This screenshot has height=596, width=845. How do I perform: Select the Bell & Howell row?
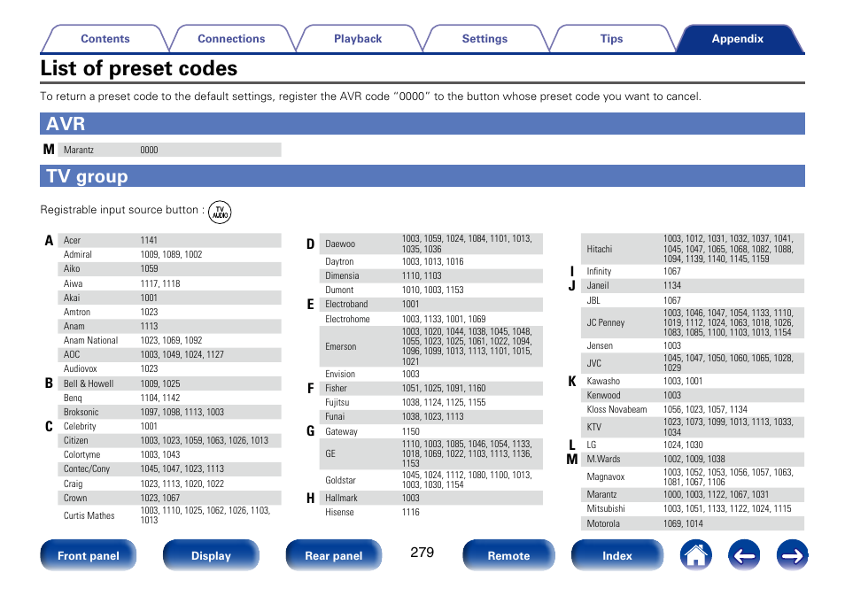click(x=169, y=383)
